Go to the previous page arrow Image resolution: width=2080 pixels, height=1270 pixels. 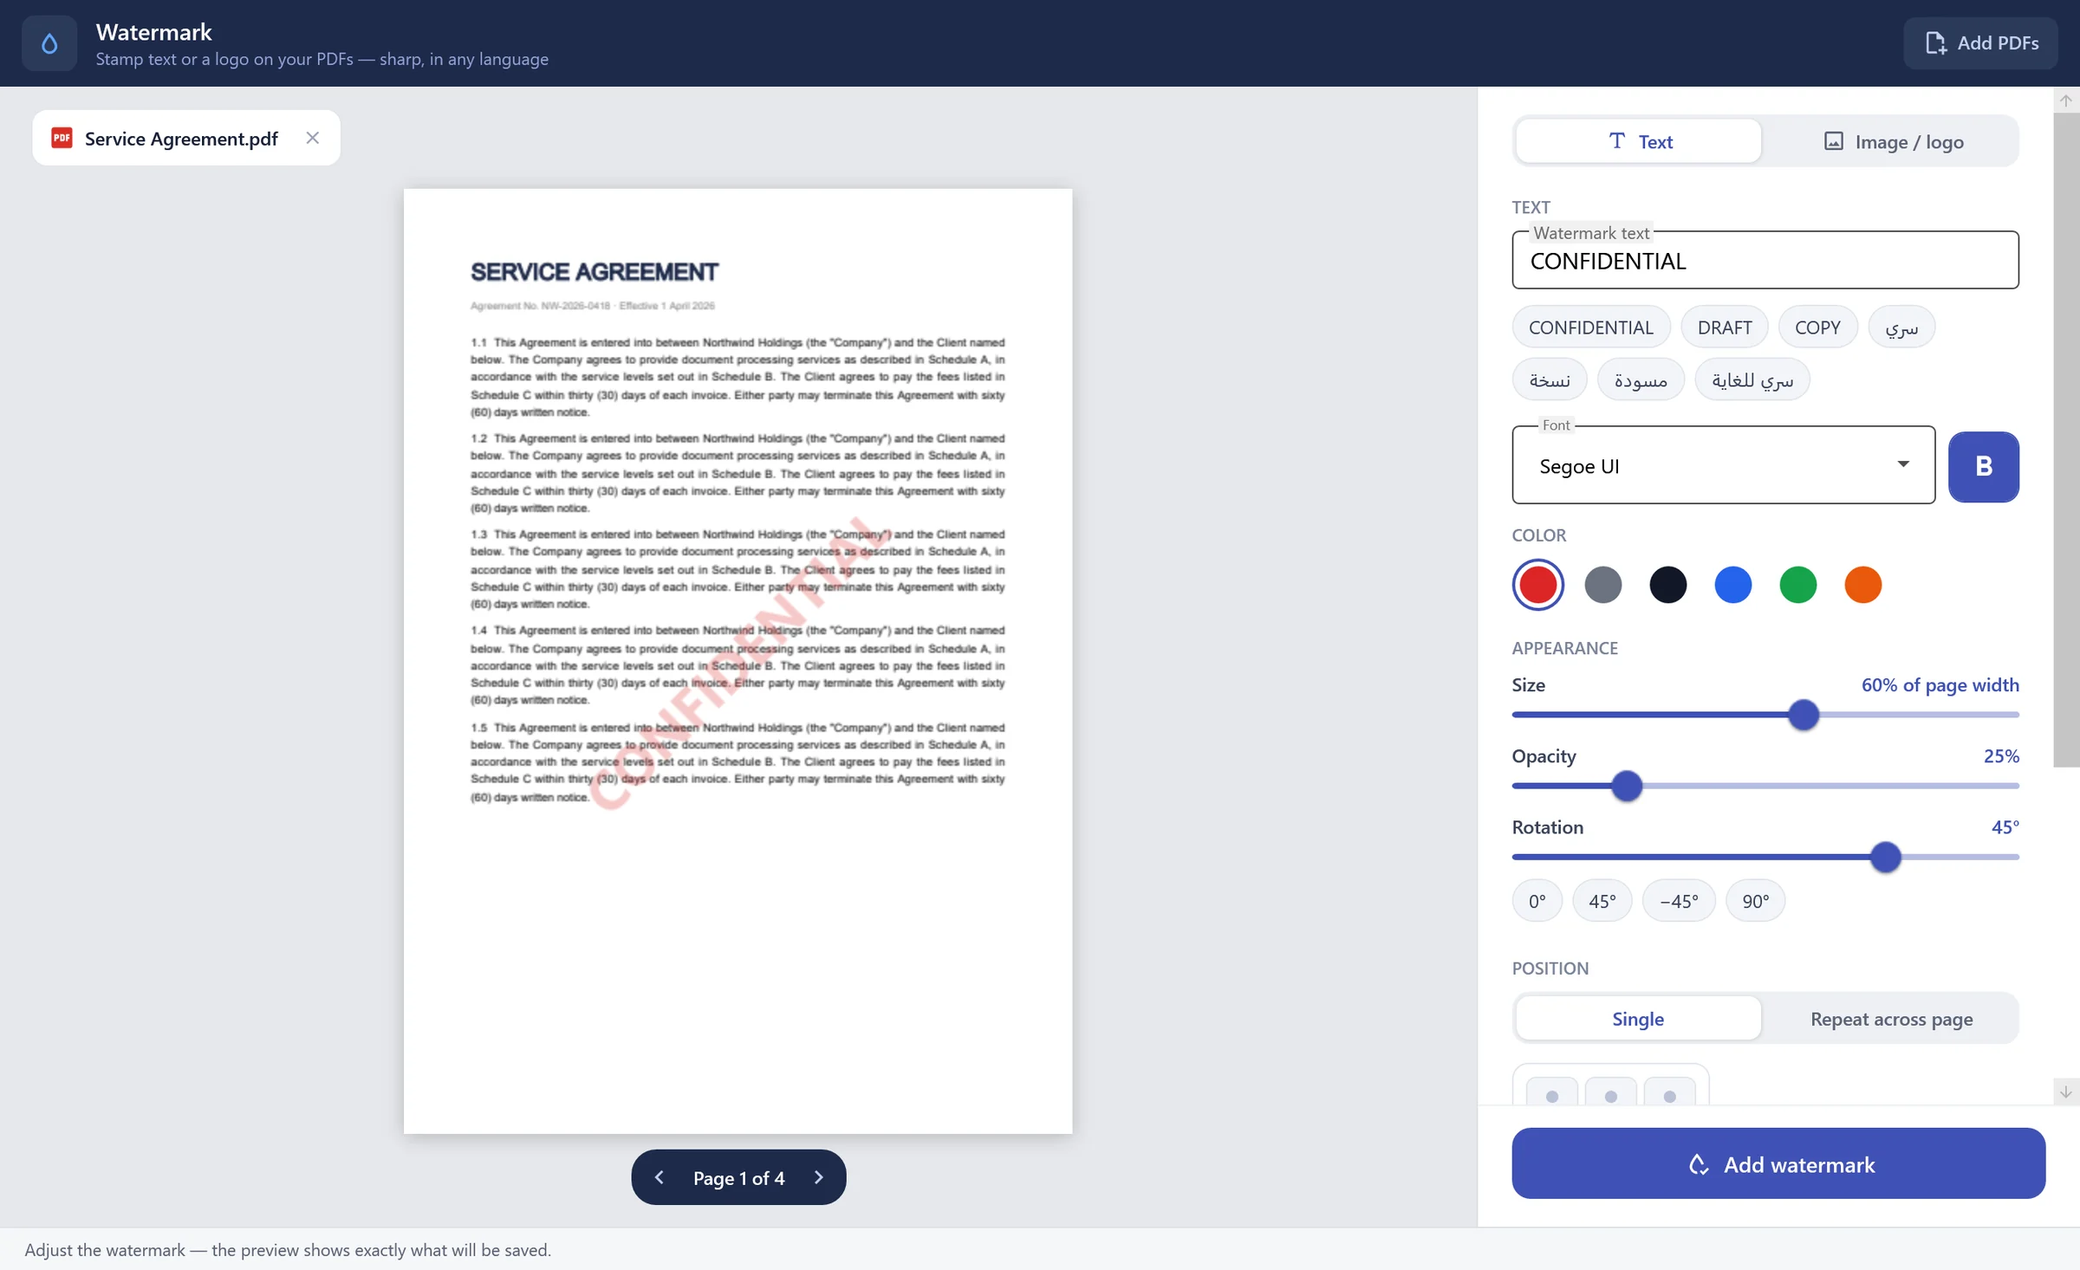pos(660,1177)
